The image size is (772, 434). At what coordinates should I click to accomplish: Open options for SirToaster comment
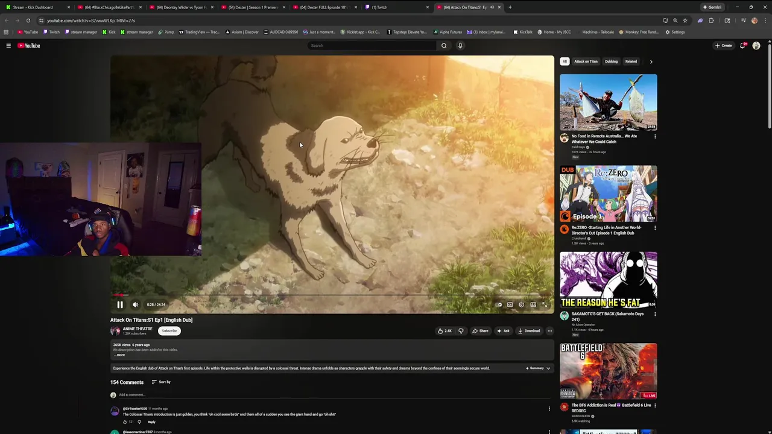(x=549, y=409)
